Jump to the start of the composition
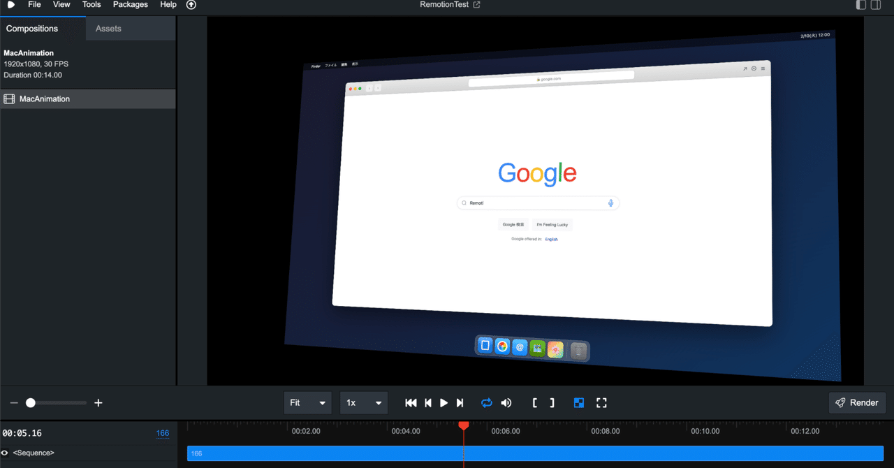This screenshot has height=468, width=894. coord(411,402)
